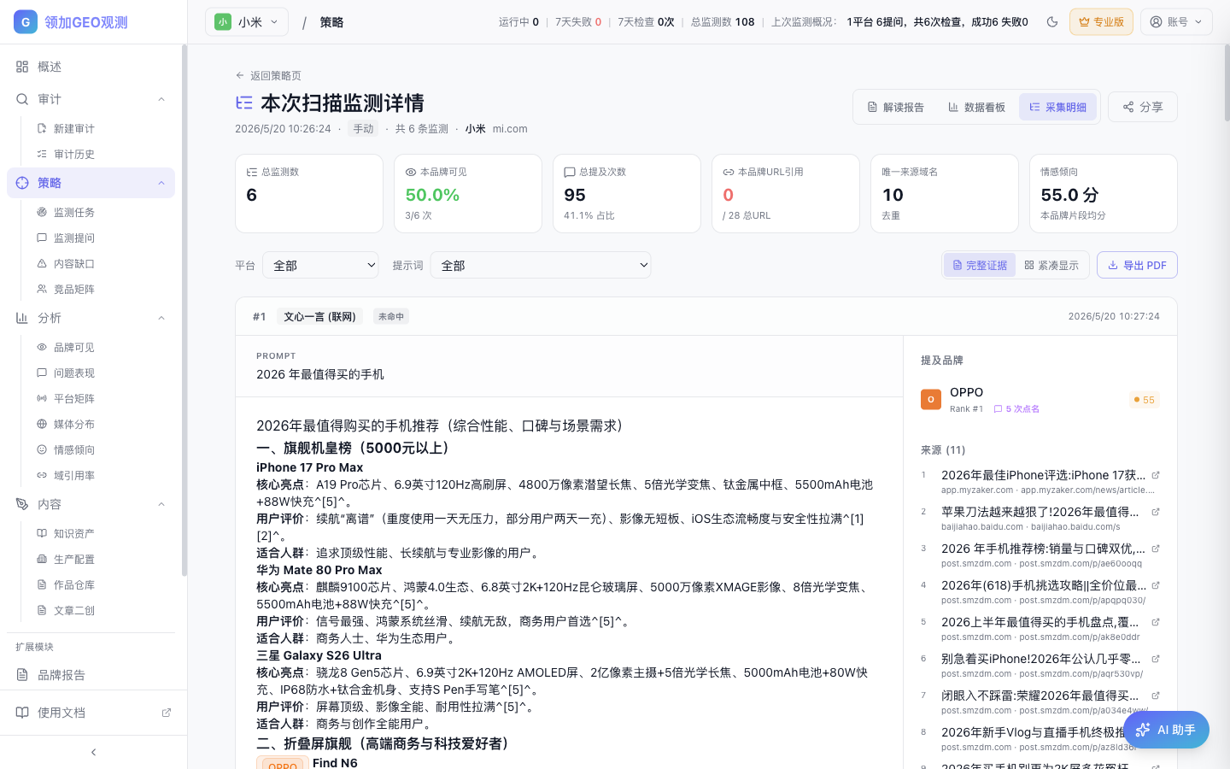Click the 领加GEO观测 logo icon
The height and width of the screenshot is (769, 1230).
(26, 22)
